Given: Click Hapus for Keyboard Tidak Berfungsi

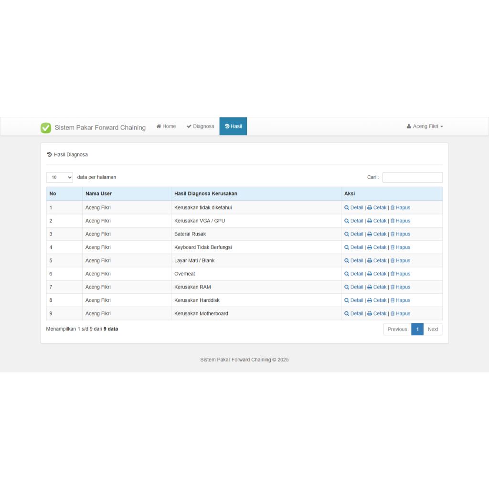Looking at the screenshot, I should click(x=401, y=247).
